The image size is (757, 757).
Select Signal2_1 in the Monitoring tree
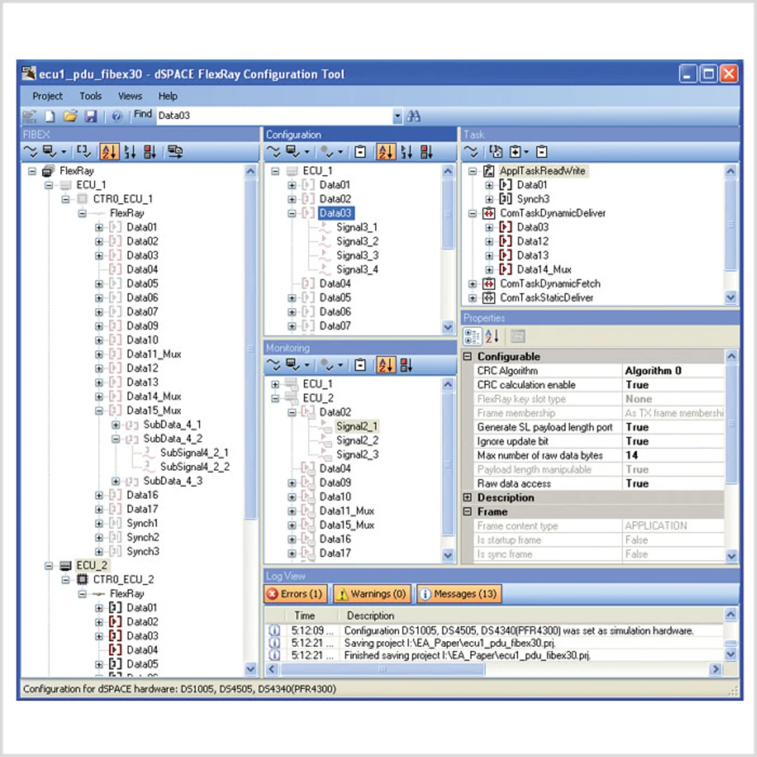tap(356, 426)
